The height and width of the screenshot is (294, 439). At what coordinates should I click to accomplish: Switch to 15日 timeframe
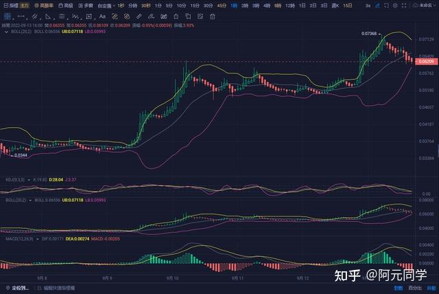[x=348, y=5]
